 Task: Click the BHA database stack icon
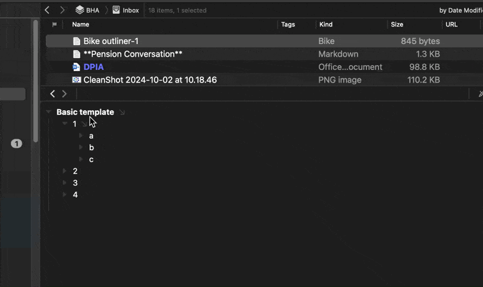[80, 10]
